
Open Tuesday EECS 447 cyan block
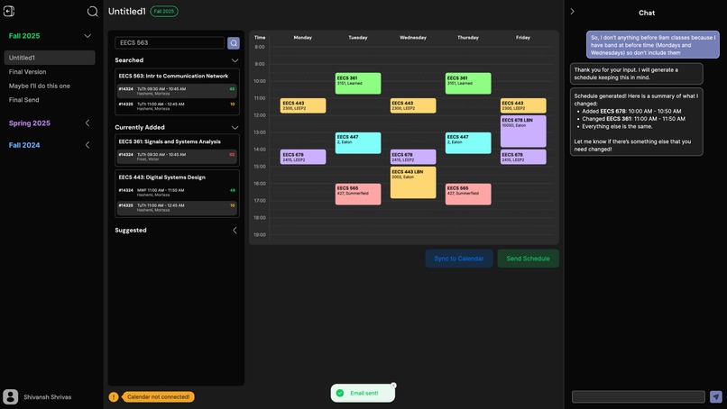tap(358, 143)
